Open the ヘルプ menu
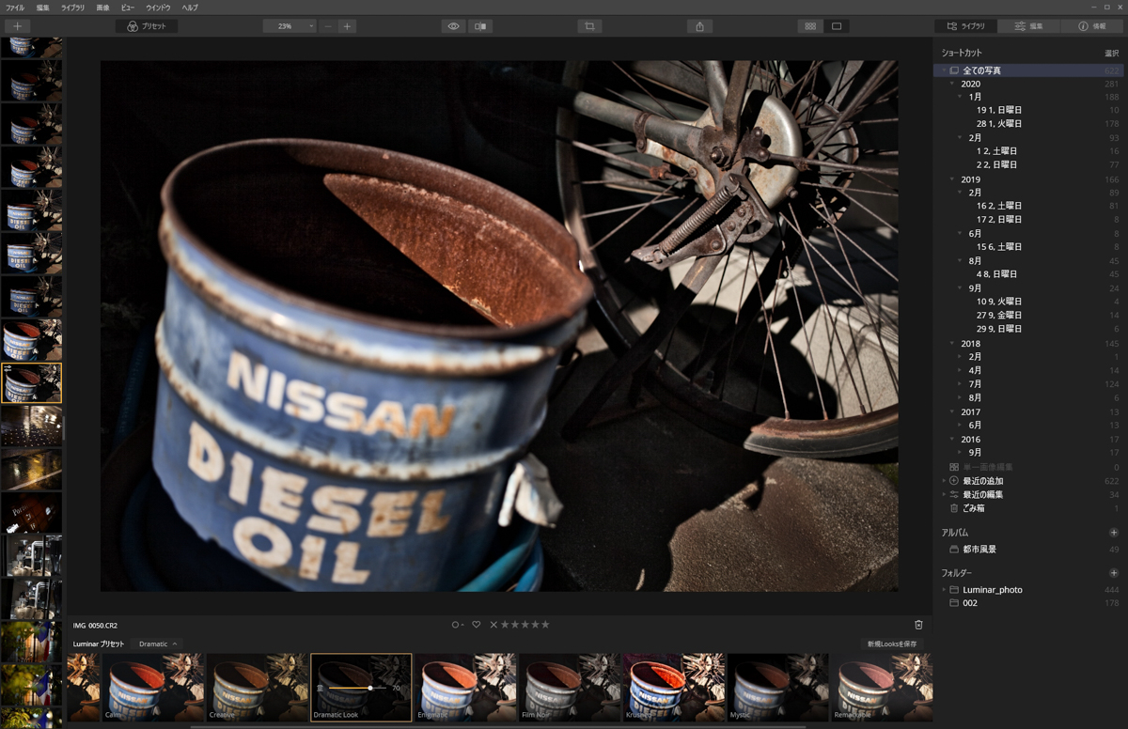The width and height of the screenshot is (1128, 729). click(190, 8)
